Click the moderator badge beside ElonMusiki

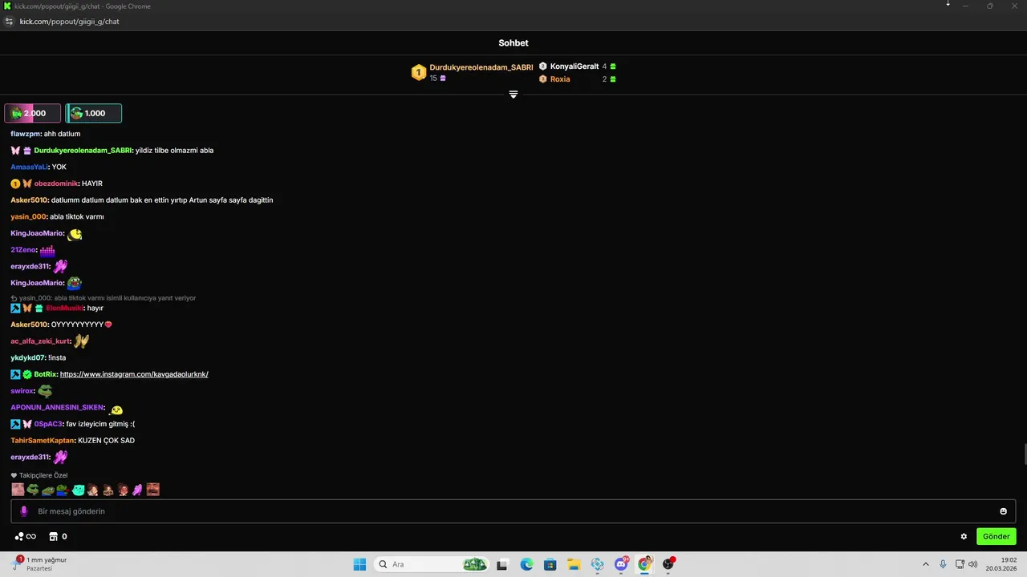[x=15, y=309]
